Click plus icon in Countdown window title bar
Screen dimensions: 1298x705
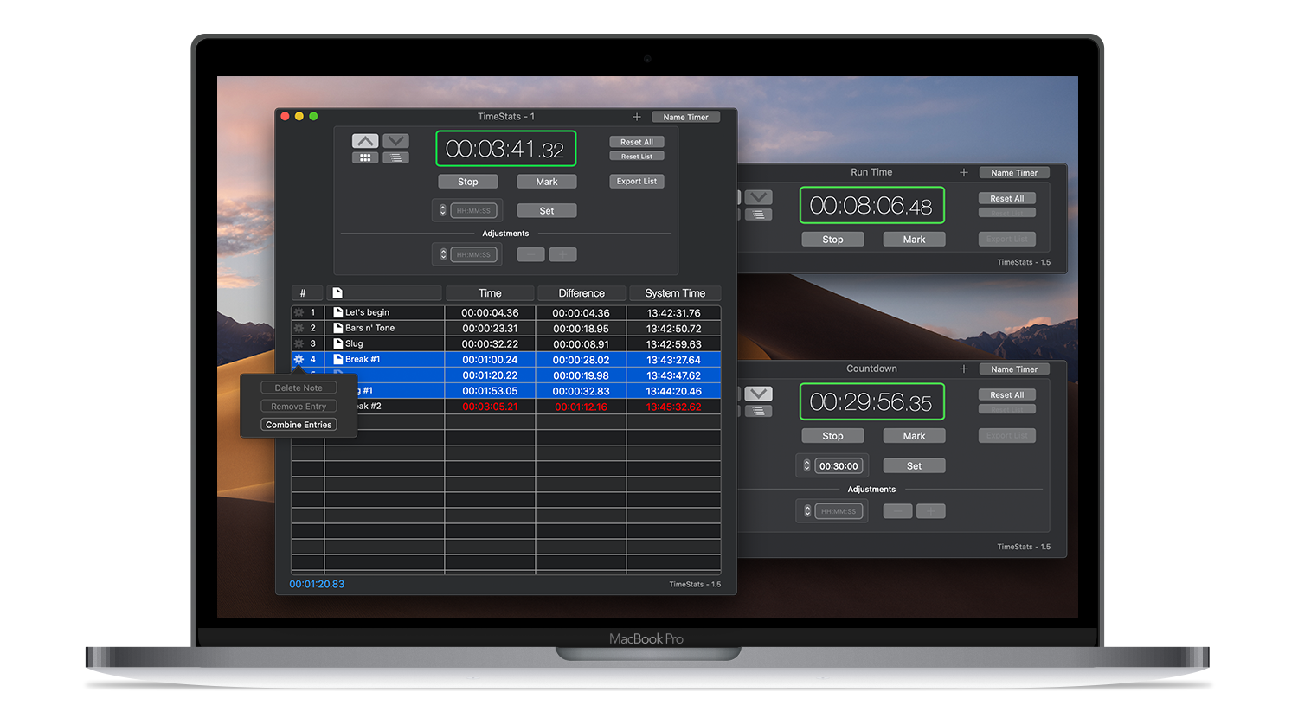pyautogui.click(x=964, y=369)
